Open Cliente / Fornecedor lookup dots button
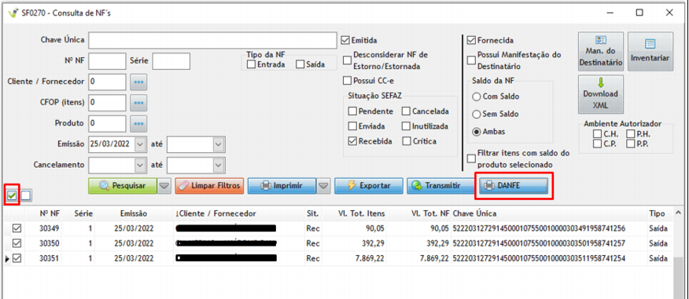This screenshot has height=299, width=689. tap(139, 82)
